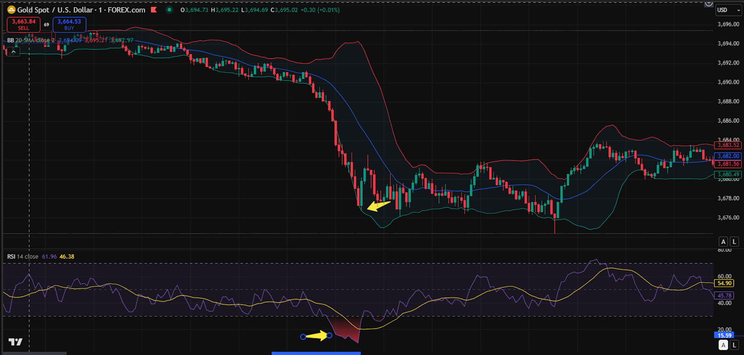Image resolution: width=744 pixels, height=355 pixels.
Task: Collapse the indicator legend with chevron arrow
Action: [x=13, y=52]
